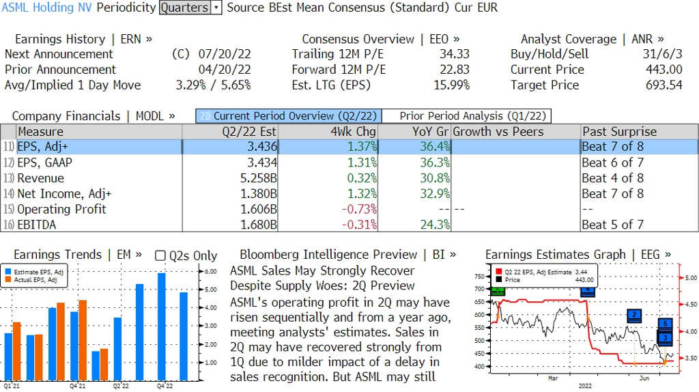Viewport: 699px width, 392px height.
Task: Click the tallest Q4'22 estimate bar
Action: tap(161, 326)
